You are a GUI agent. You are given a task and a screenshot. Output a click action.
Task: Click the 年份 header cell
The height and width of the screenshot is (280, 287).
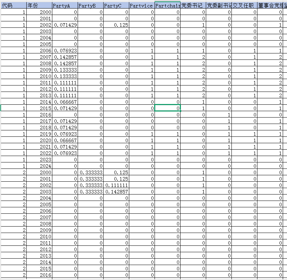pyautogui.click(x=39, y=5)
